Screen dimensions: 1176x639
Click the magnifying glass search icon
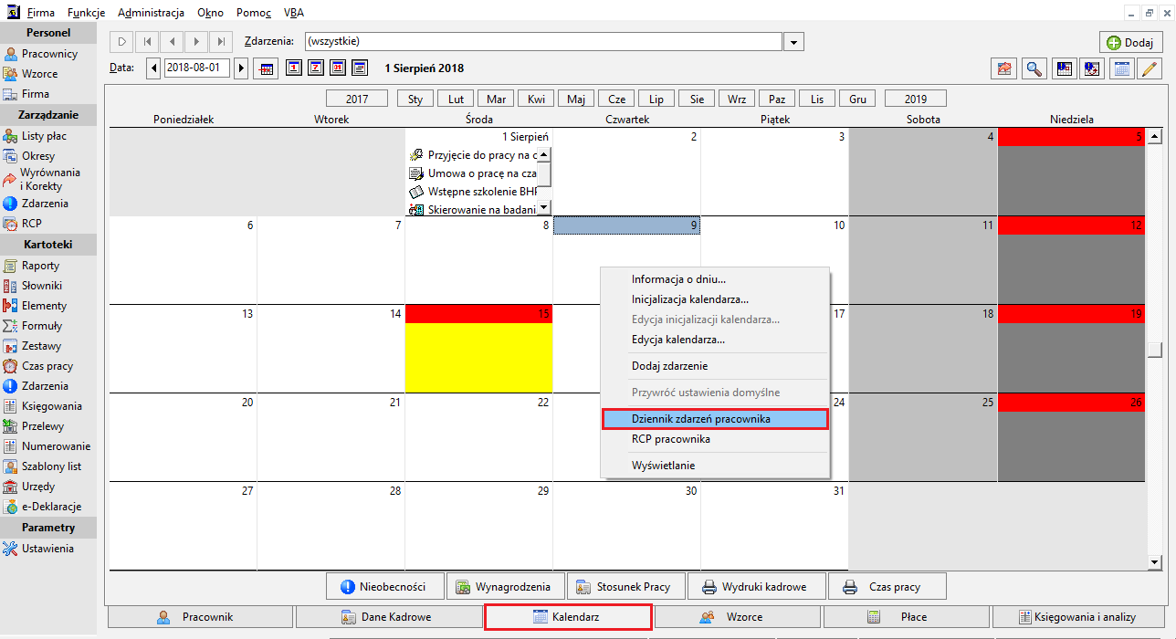pyautogui.click(x=1034, y=68)
